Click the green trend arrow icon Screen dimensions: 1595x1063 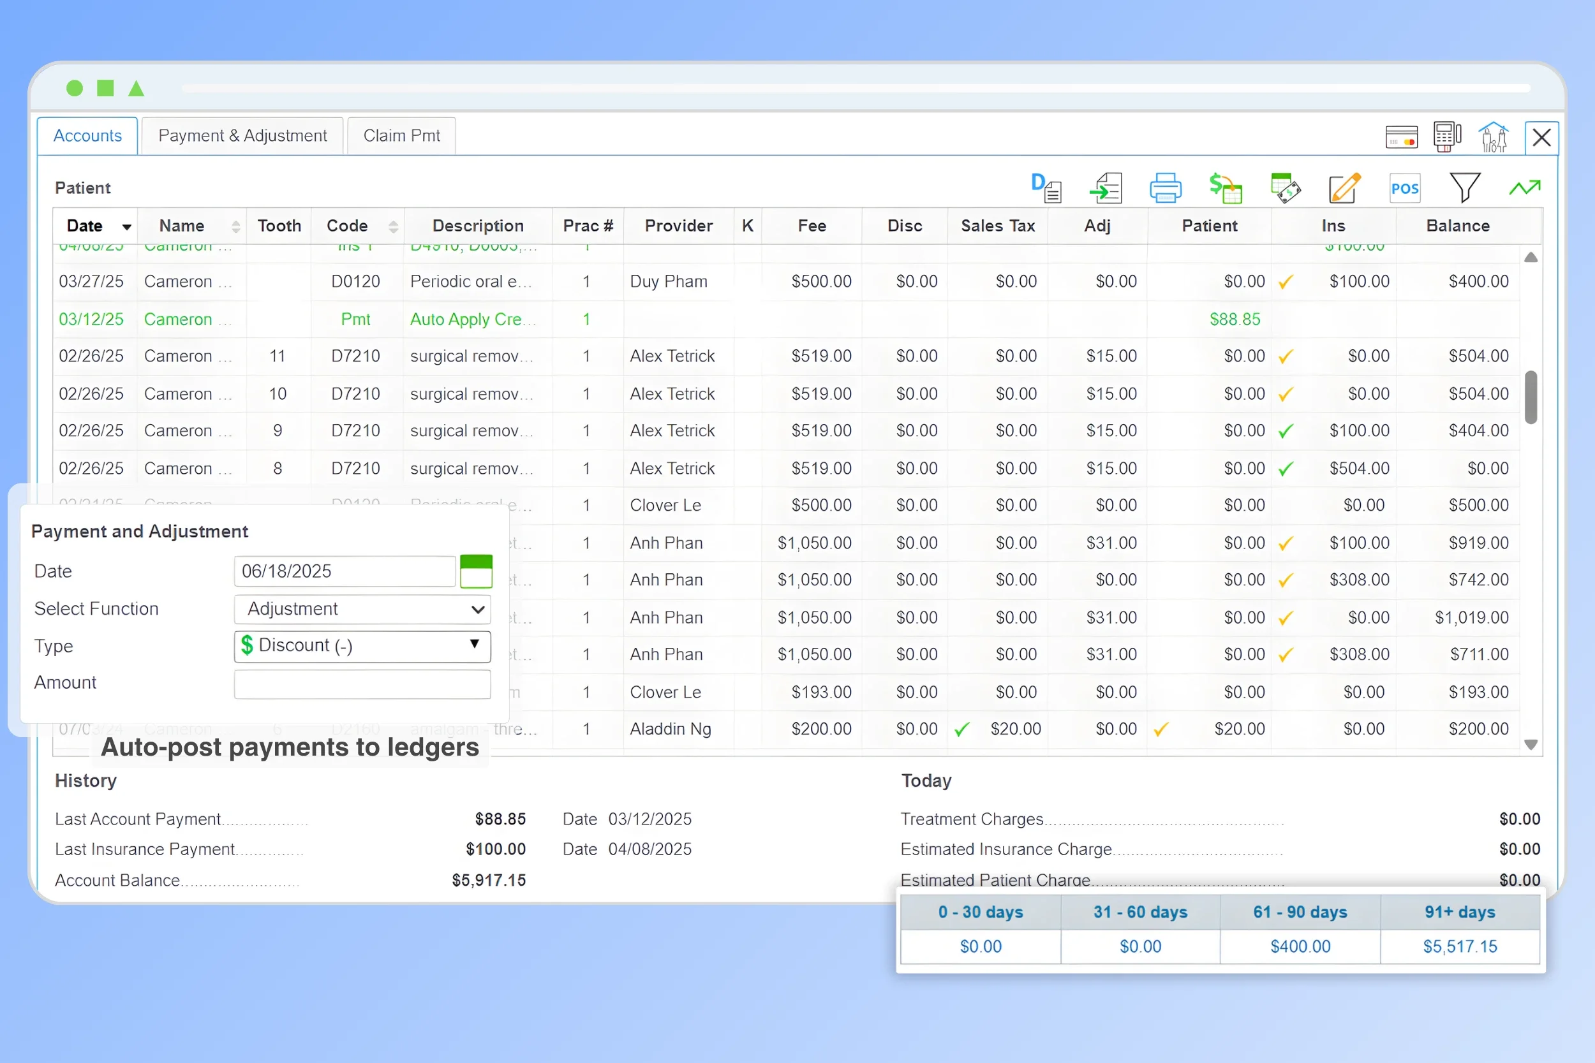[x=1524, y=187]
